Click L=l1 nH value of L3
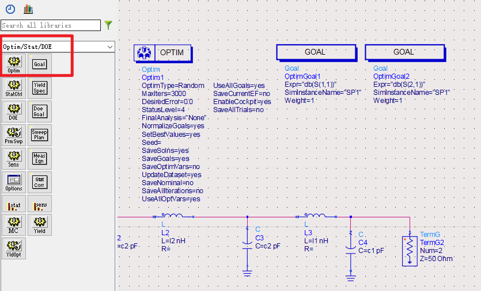This screenshot has width=481, height=291. point(316,241)
